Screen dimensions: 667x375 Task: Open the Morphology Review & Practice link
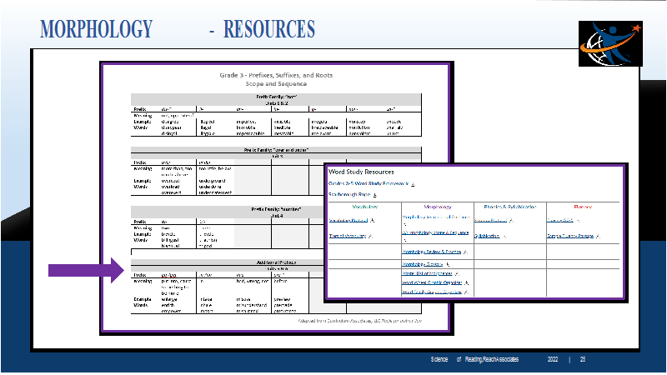pos(432,252)
